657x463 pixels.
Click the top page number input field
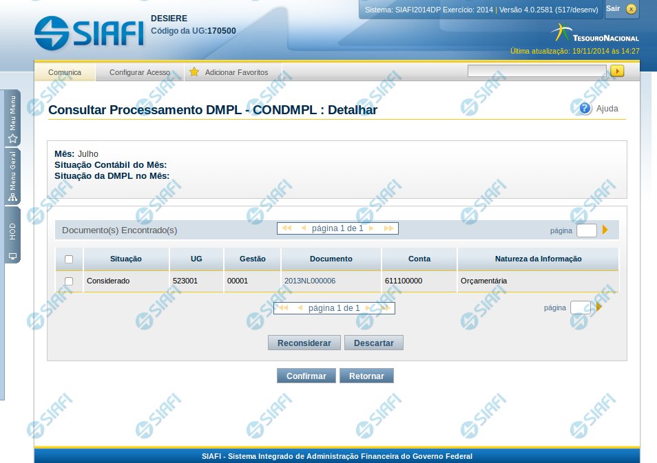coord(586,230)
